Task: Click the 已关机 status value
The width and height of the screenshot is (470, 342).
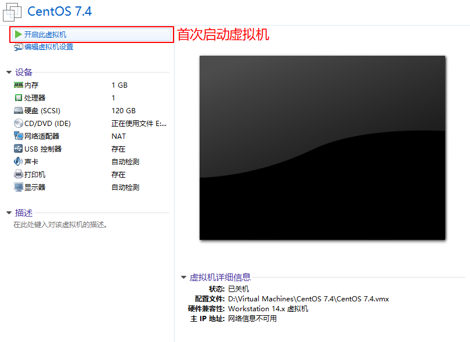Action: [238, 289]
